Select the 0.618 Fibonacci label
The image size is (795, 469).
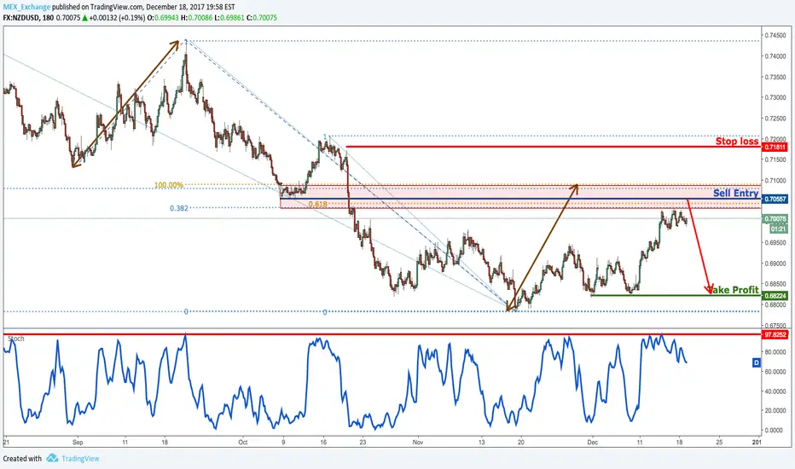[x=318, y=205]
